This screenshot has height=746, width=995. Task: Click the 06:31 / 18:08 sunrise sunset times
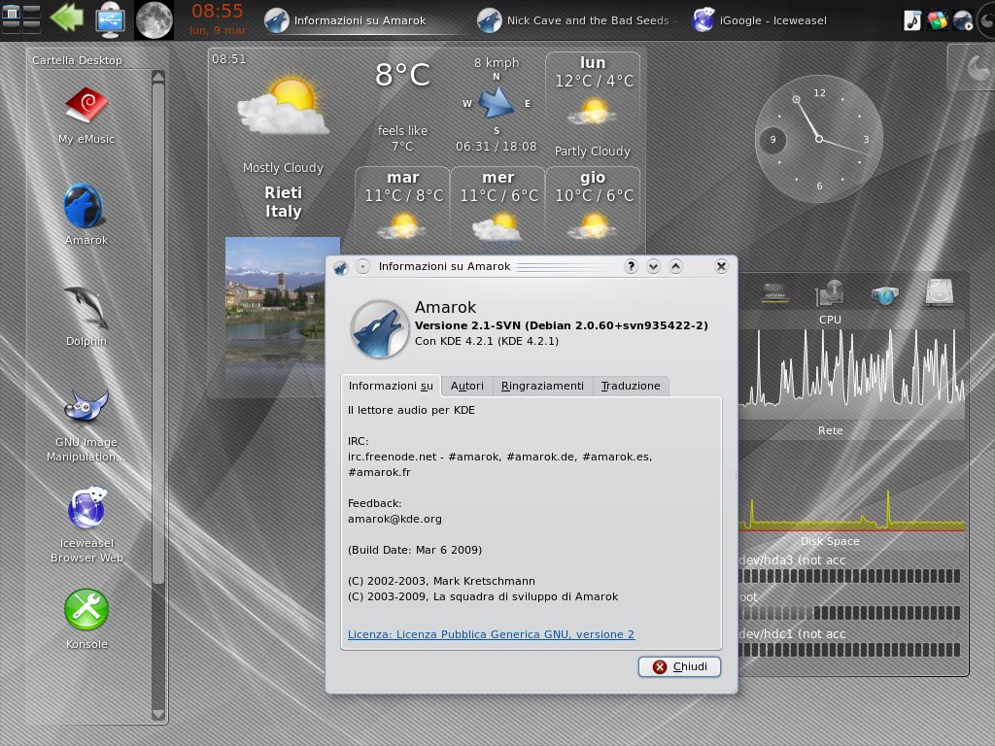tap(497, 147)
